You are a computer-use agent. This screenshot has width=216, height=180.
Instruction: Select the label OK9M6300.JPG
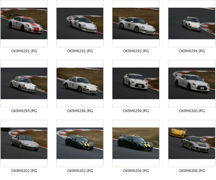(192, 111)
